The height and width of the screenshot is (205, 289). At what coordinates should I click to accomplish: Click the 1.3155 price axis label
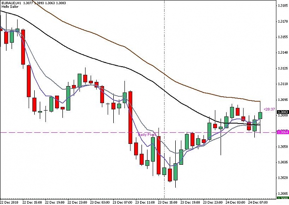coord(283,37)
